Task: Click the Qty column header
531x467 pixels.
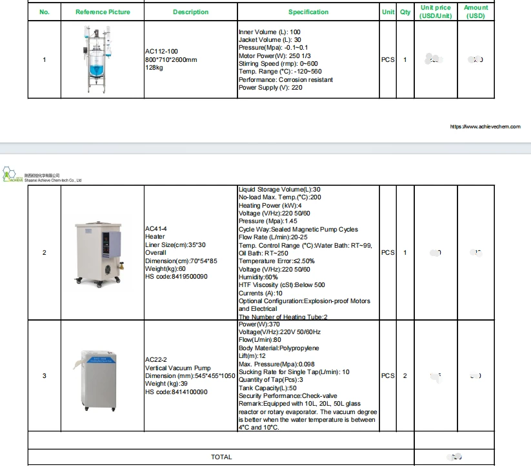Action: point(405,12)
